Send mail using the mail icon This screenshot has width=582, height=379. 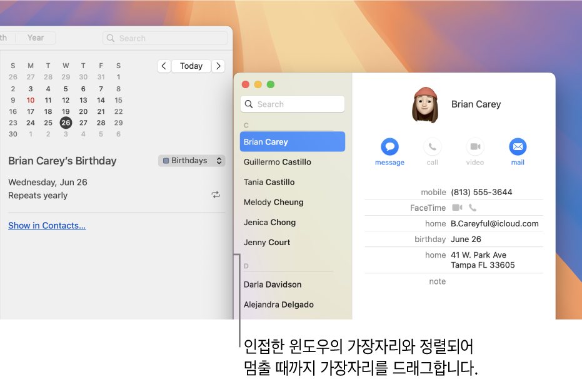[518, 146]
